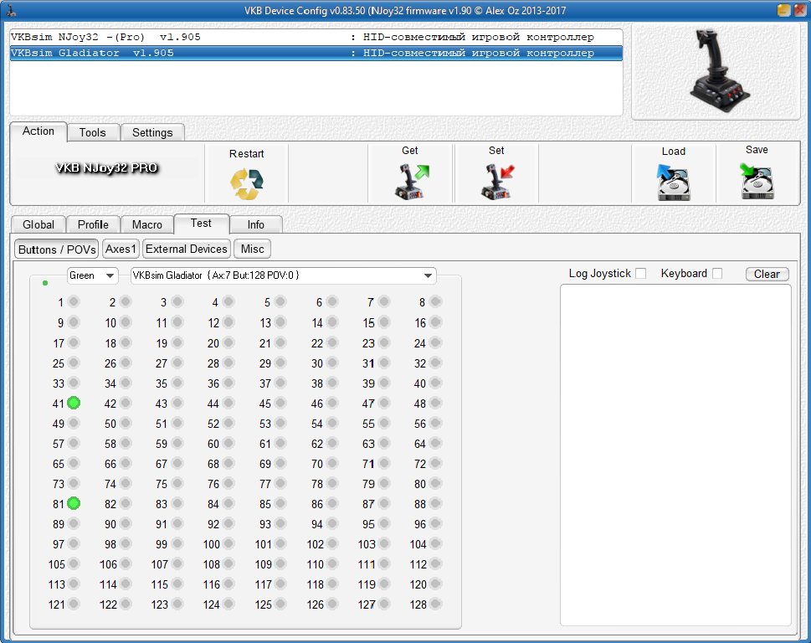Open the Green color dropdown

pos(93,275)
